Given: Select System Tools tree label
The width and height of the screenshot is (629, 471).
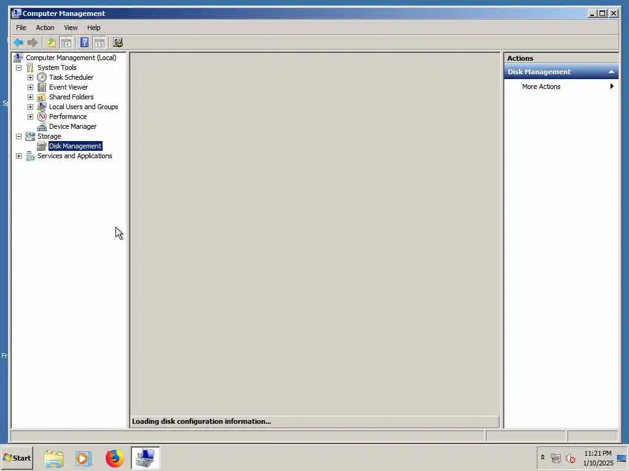Looking at the screenshot, I should (x=57, y=67).
